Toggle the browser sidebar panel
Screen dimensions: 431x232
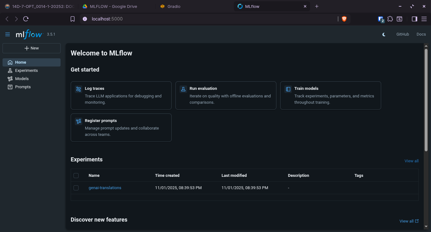tap(415, 19)
